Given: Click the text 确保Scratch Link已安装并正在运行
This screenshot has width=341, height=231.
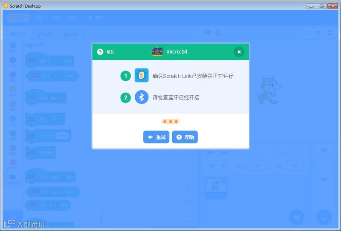Looking at the screenshot, I should [x=193, y=76].
